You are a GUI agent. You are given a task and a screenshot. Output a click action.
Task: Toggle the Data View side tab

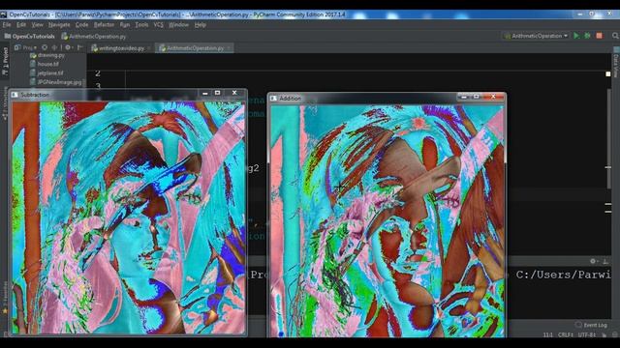616,63
